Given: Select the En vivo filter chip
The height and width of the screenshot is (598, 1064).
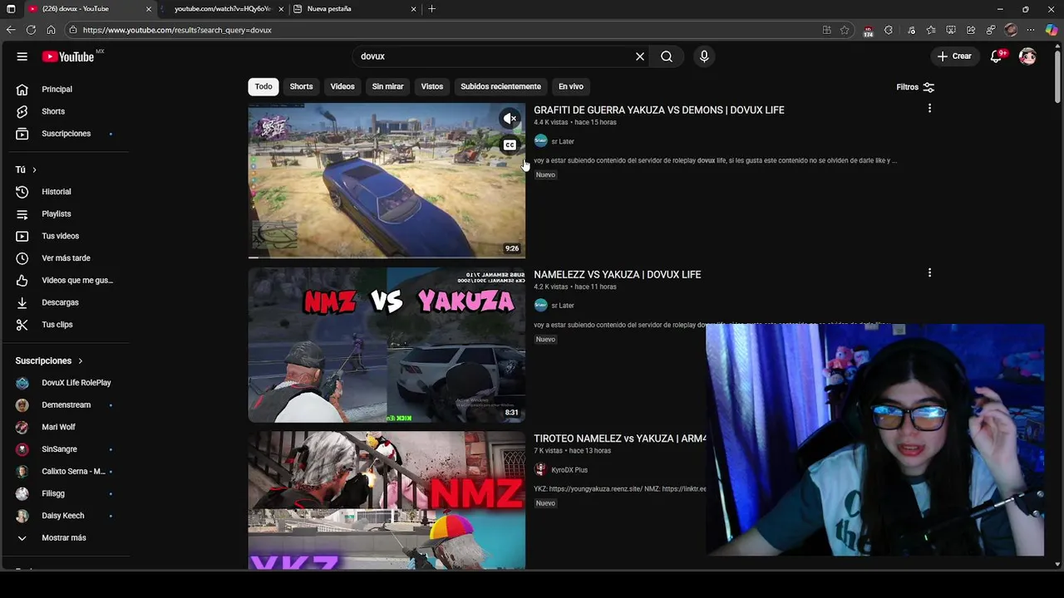Looking at the screenshot, I should [x=571, y=86].
